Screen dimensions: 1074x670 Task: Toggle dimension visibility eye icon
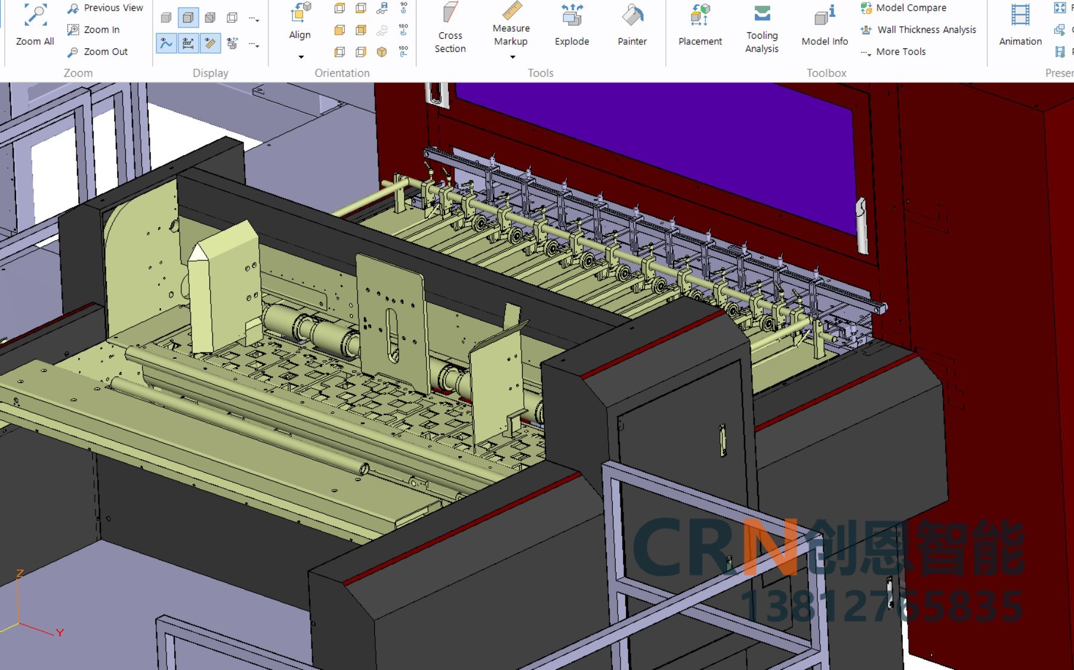tap(188, 43)
